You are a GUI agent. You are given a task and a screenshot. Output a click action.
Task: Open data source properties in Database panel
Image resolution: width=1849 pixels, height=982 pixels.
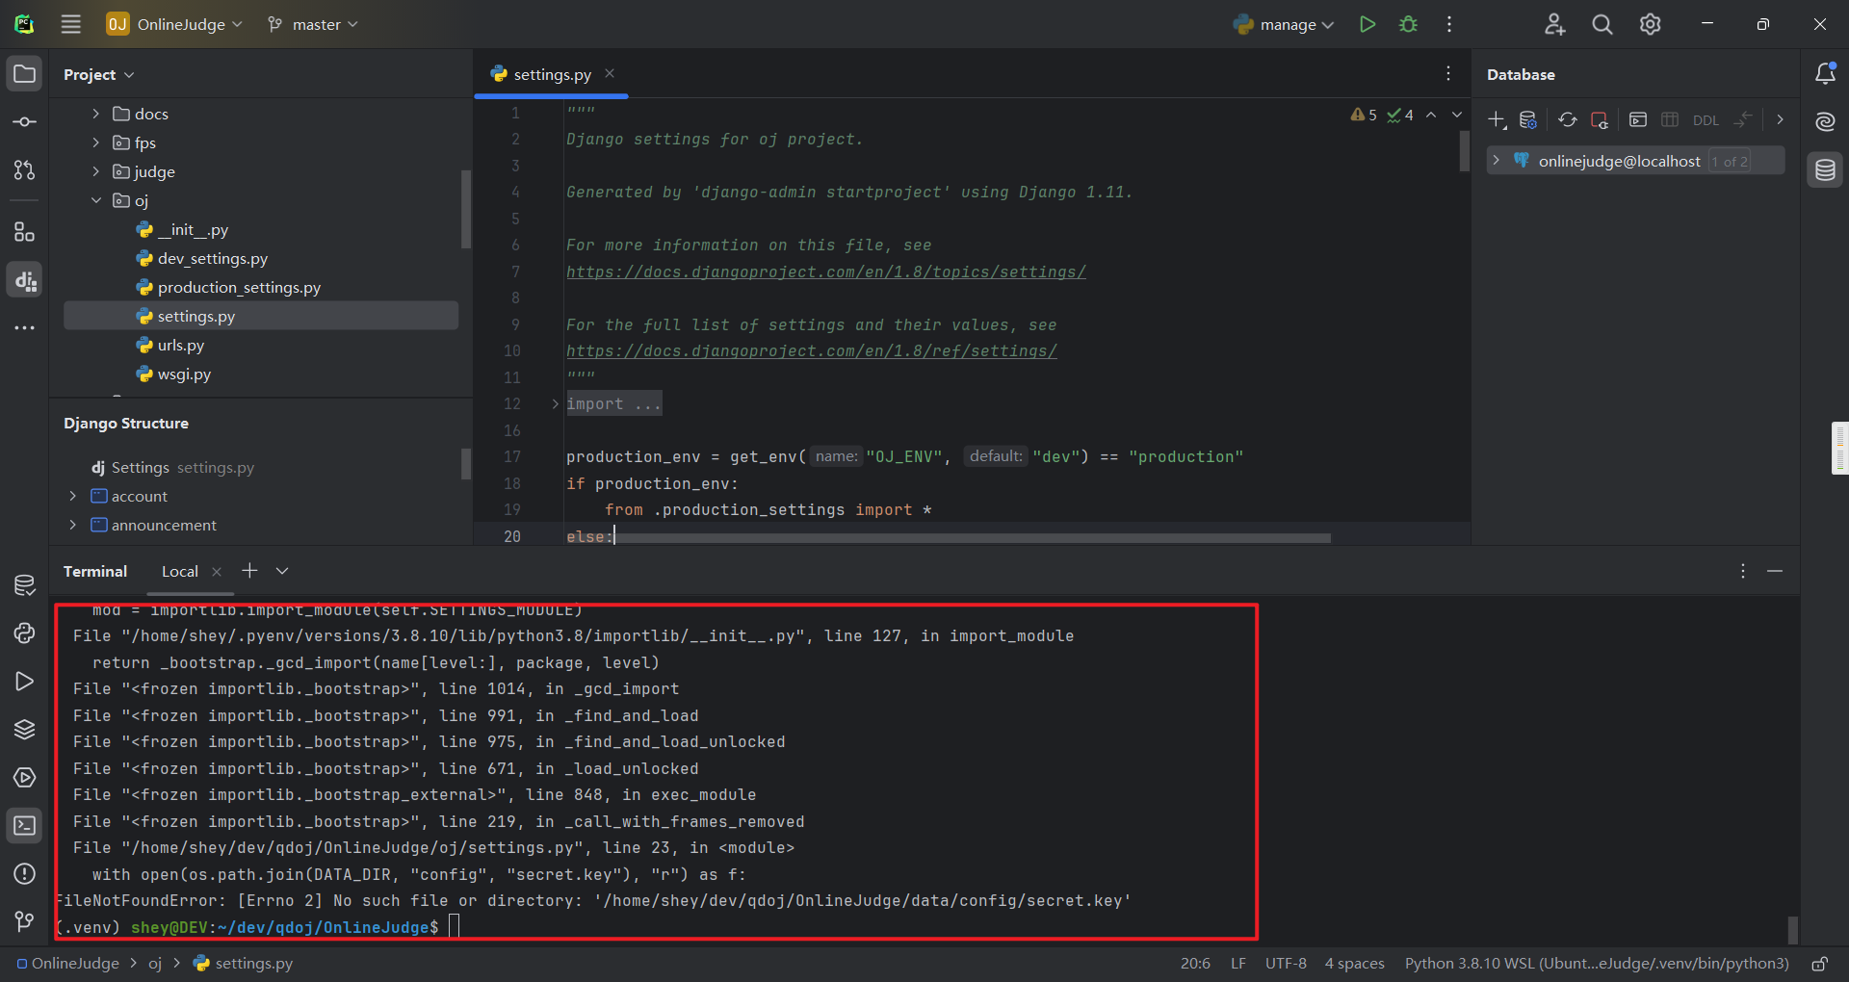(x=1528, y=119)
